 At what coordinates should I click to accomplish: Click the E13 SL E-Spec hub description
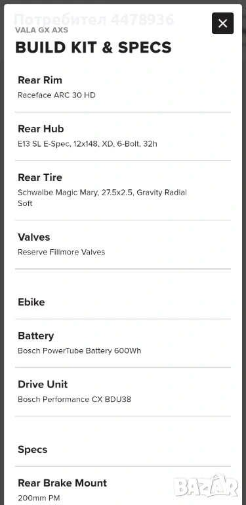click(x=87, y=144)
